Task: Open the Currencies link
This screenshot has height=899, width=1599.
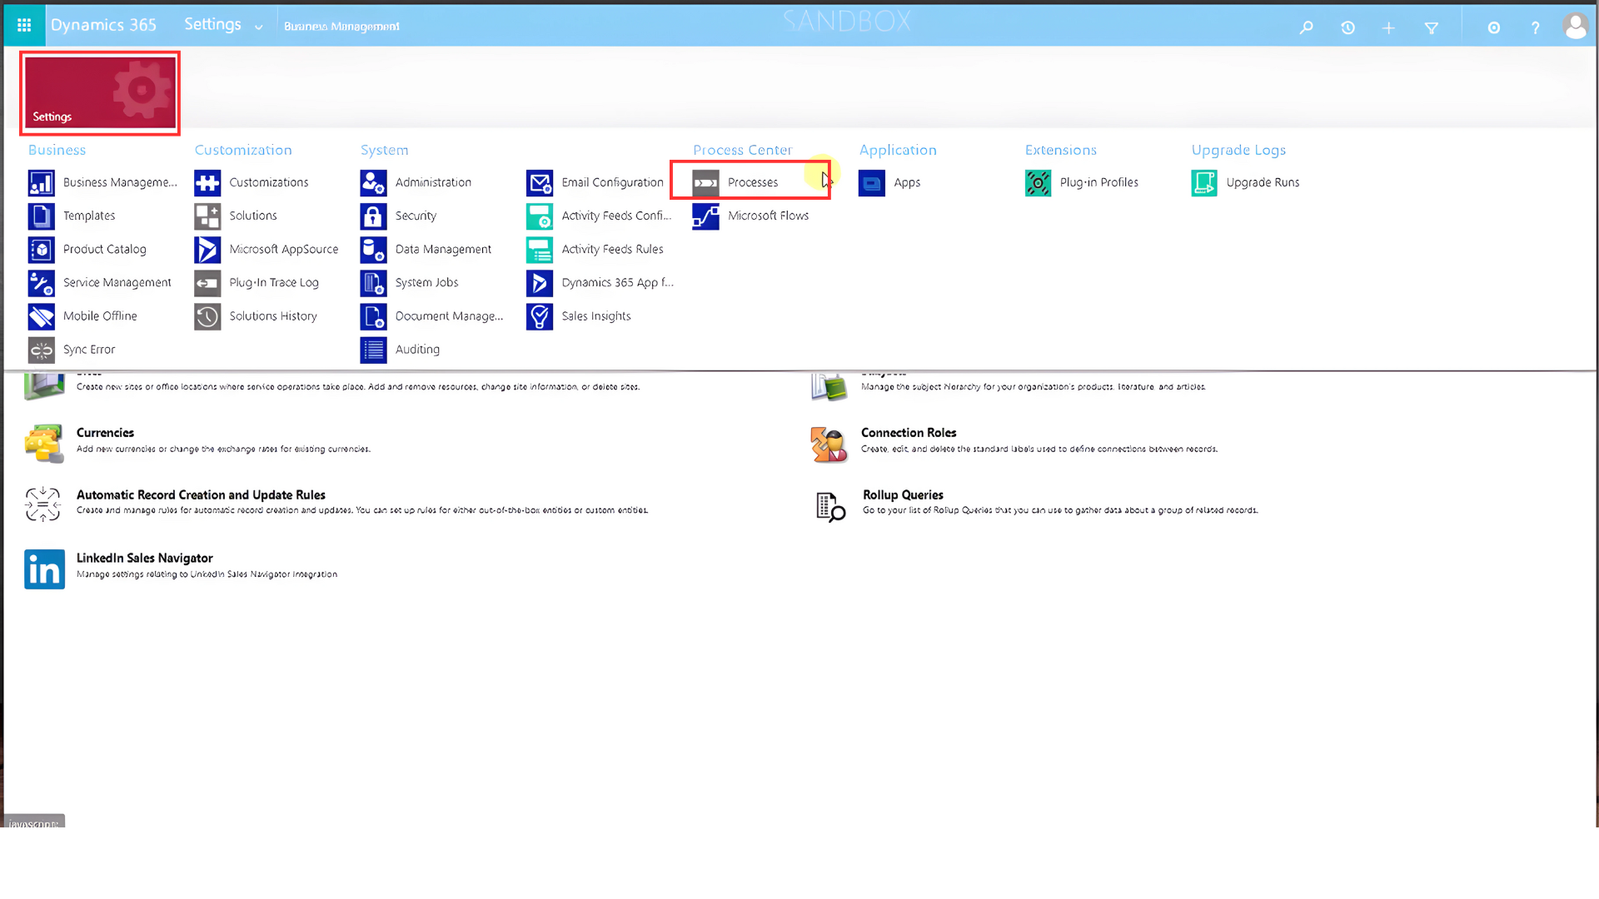Action: (x=105, y=433)
